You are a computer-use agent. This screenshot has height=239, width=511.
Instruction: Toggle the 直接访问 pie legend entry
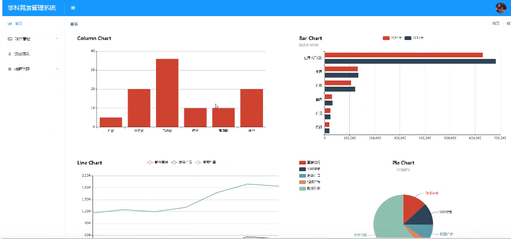[310, 163]
